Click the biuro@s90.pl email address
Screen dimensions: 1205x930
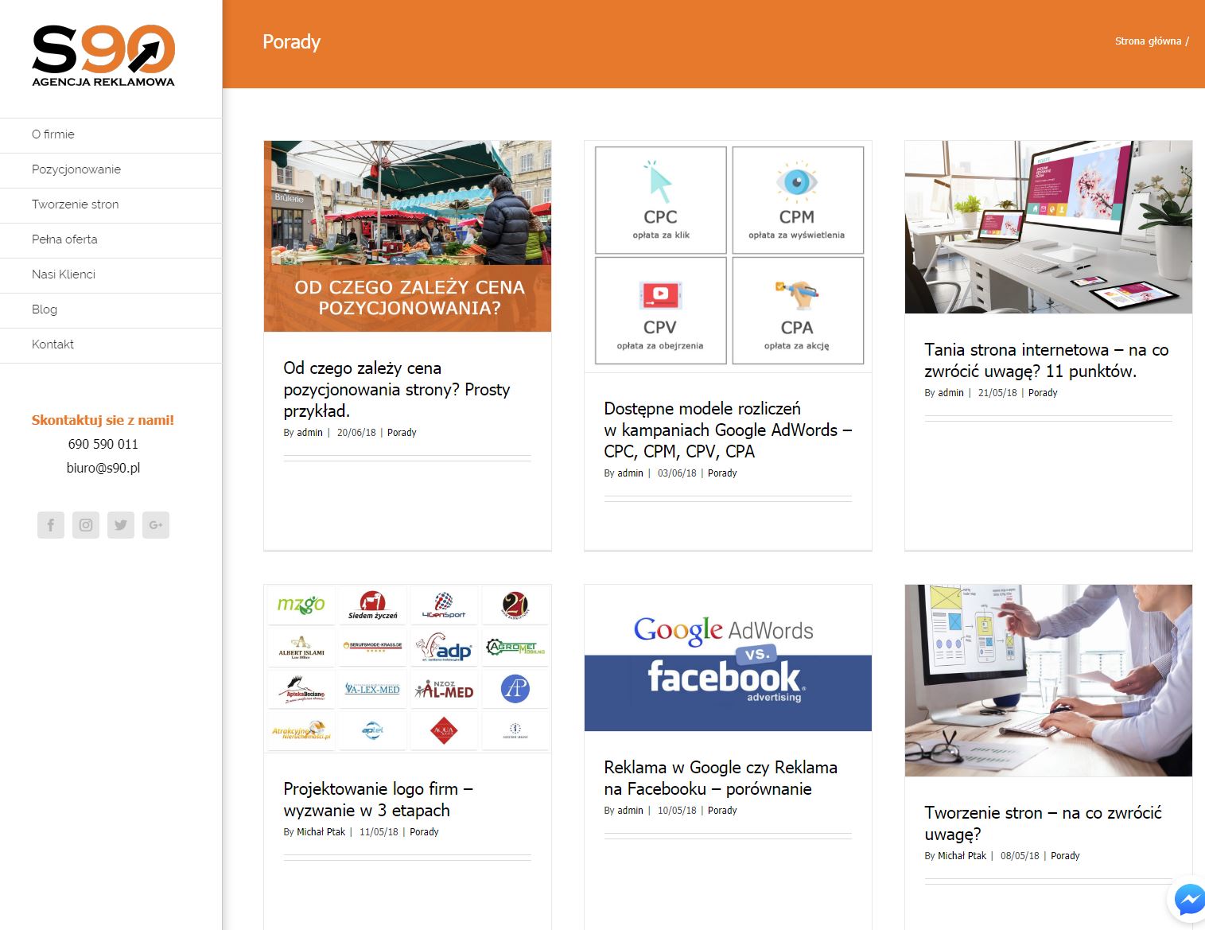tap(103, 468)
